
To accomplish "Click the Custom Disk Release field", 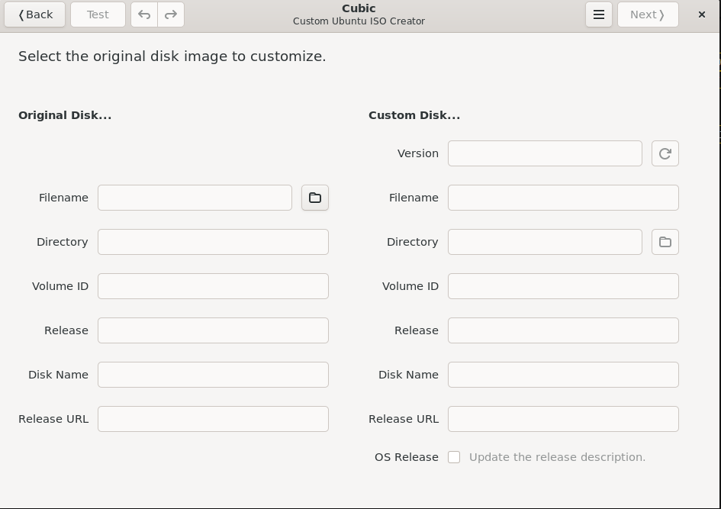I will [x=563, y=330].
